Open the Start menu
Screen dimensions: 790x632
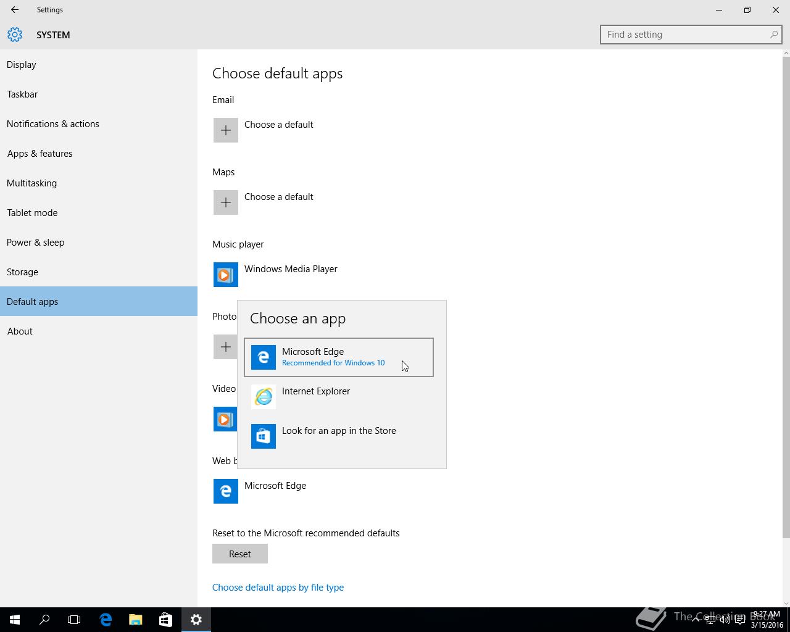[15, 620]
